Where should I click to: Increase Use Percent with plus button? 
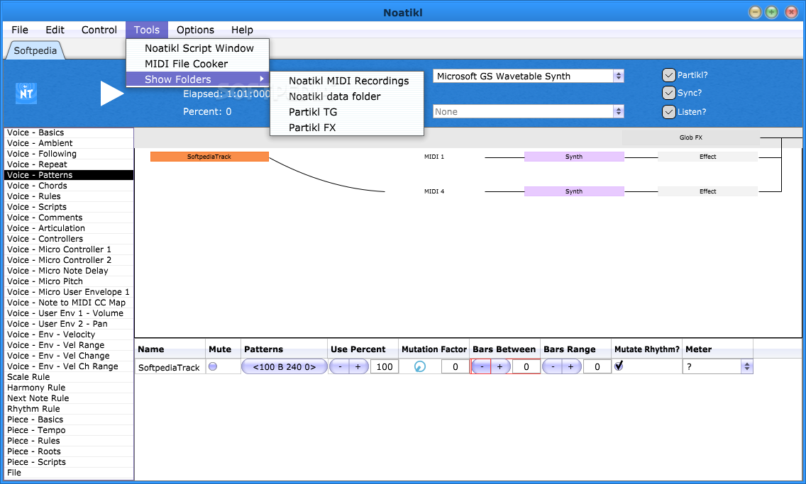pos(358,366)
